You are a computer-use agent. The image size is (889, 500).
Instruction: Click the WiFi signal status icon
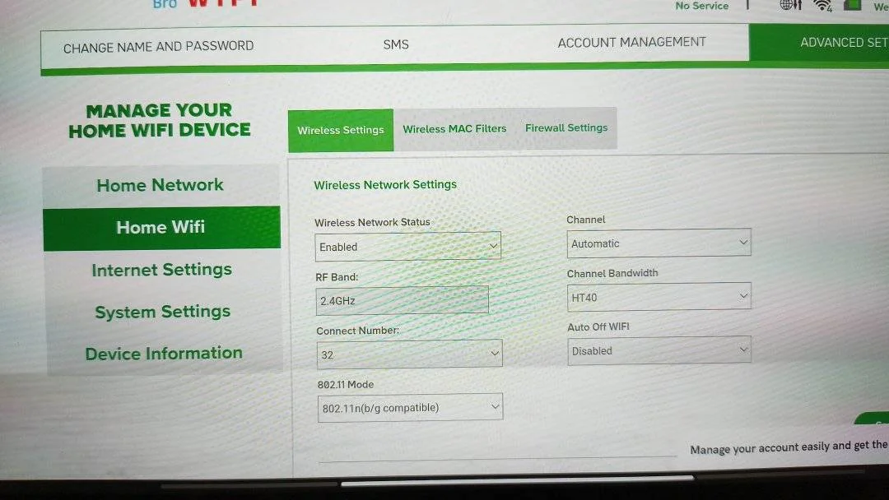pyautogui.click(x=822, y=6)
